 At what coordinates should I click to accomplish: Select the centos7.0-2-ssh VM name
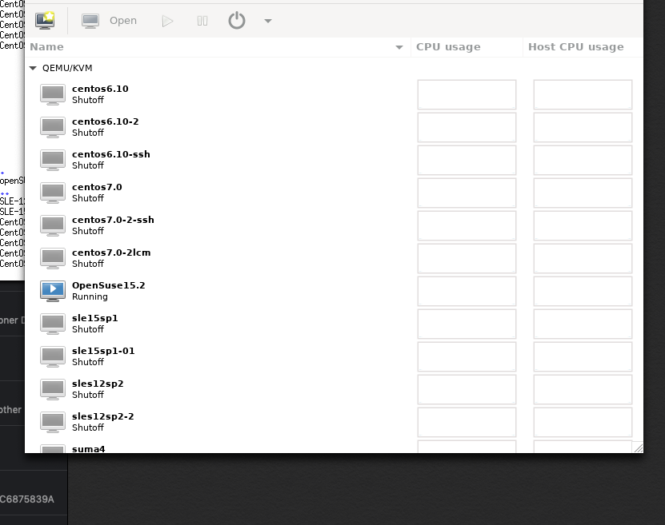(x=114, y=220)
